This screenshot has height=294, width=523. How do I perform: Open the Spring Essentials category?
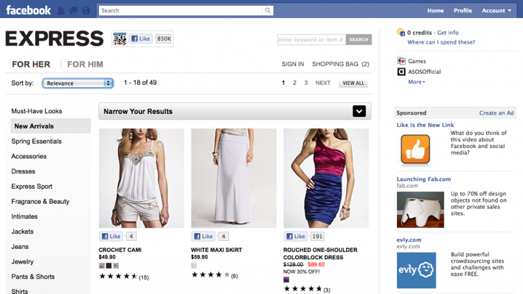(36, 141)
